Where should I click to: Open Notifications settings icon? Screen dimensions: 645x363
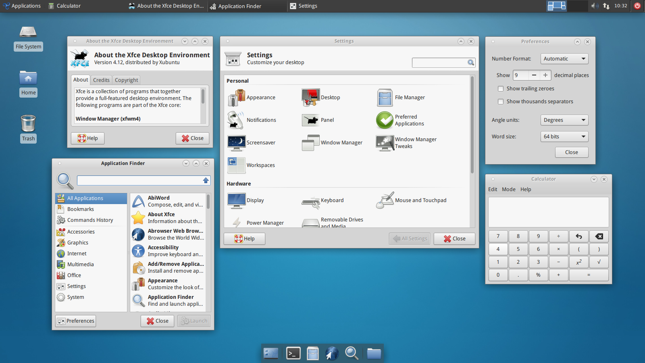point(236,120)
